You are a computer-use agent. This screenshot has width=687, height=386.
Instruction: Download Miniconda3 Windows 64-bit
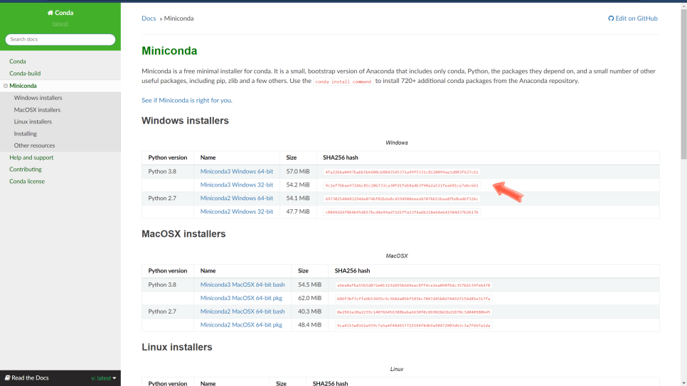click(237, 172)
